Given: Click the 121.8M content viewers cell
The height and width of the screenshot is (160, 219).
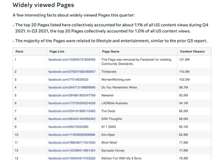Looking at the screenshot, I should (184, 60).
